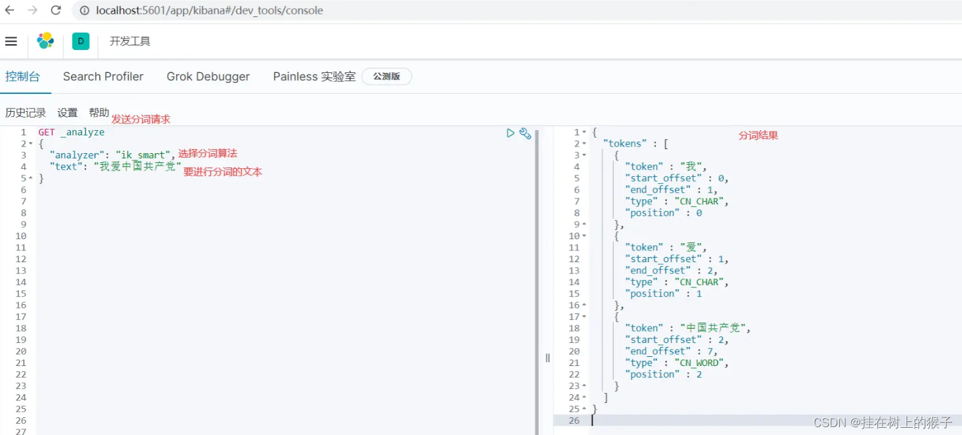962x435 pixels.
Task: Collapse the "tokens" array in output
Action: (585, 144)
